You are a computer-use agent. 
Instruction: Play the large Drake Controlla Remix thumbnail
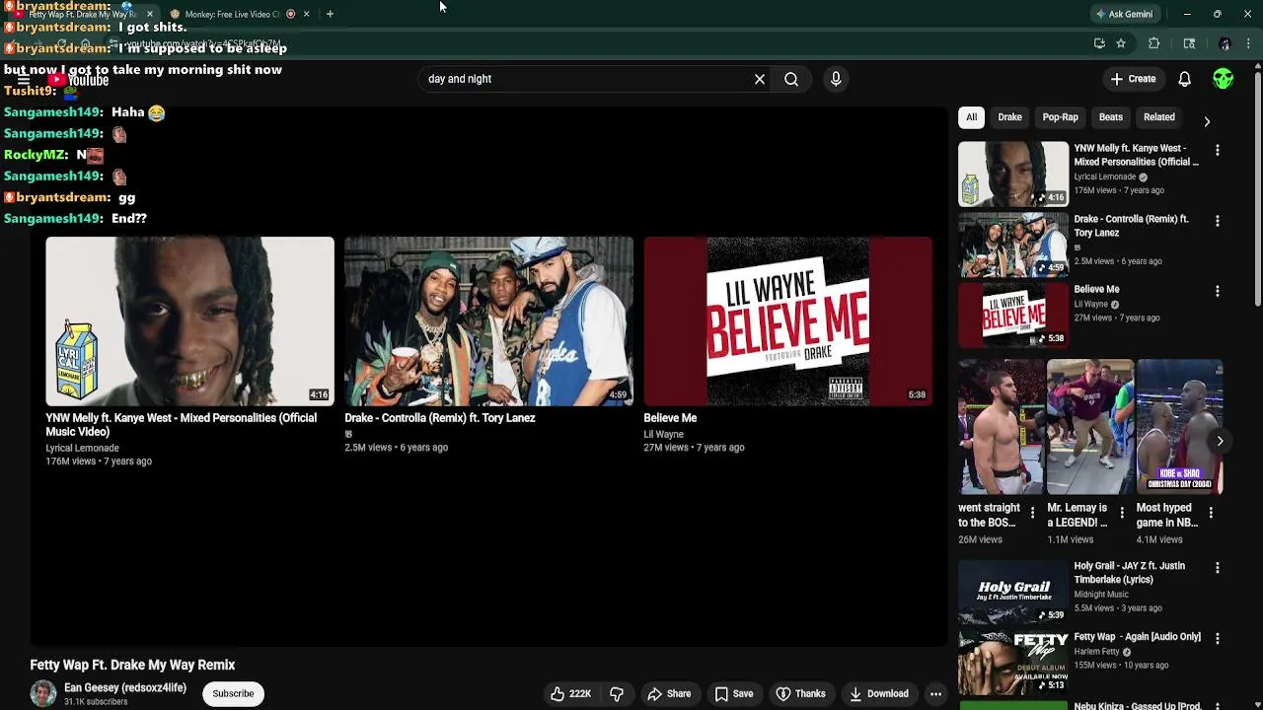488,321
